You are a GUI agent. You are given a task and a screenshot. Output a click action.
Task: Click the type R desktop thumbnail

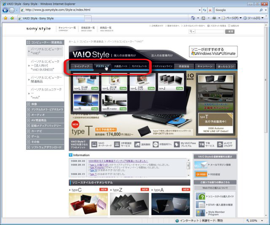[86, 102]
